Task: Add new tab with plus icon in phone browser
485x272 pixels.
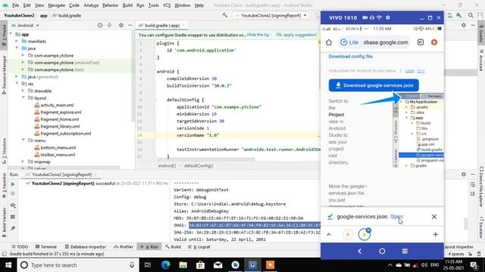Action: pyautogui.click(x=435, y=235)
